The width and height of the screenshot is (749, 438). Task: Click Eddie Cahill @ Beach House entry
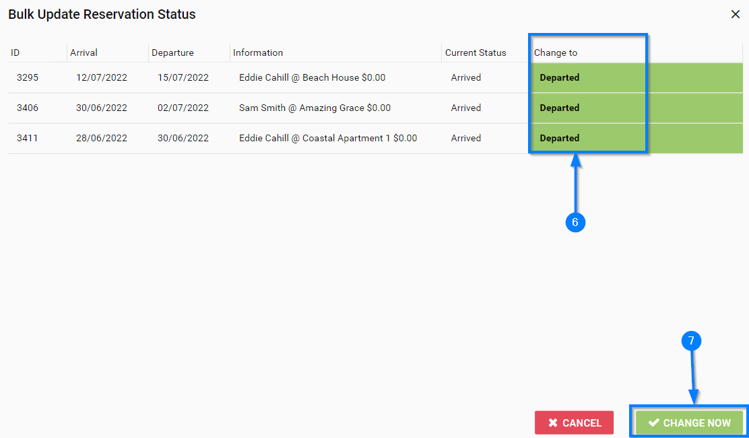click(312, 77)
